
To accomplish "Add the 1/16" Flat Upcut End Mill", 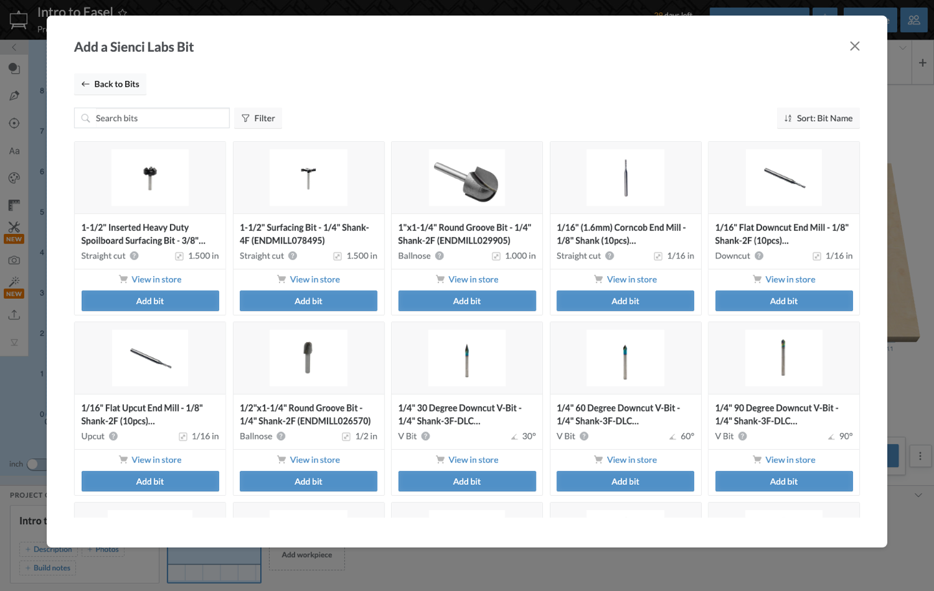I will click(150, 481).
